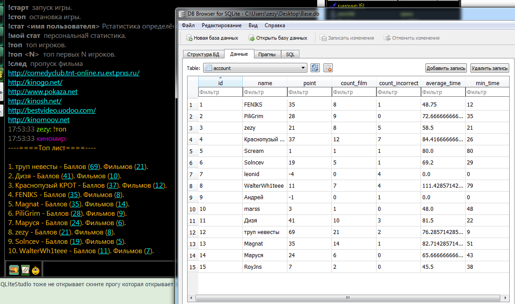Switch to the Структура БД tab
The width and height of the screenshot is (515, 304).
click(x=203, y=54)
